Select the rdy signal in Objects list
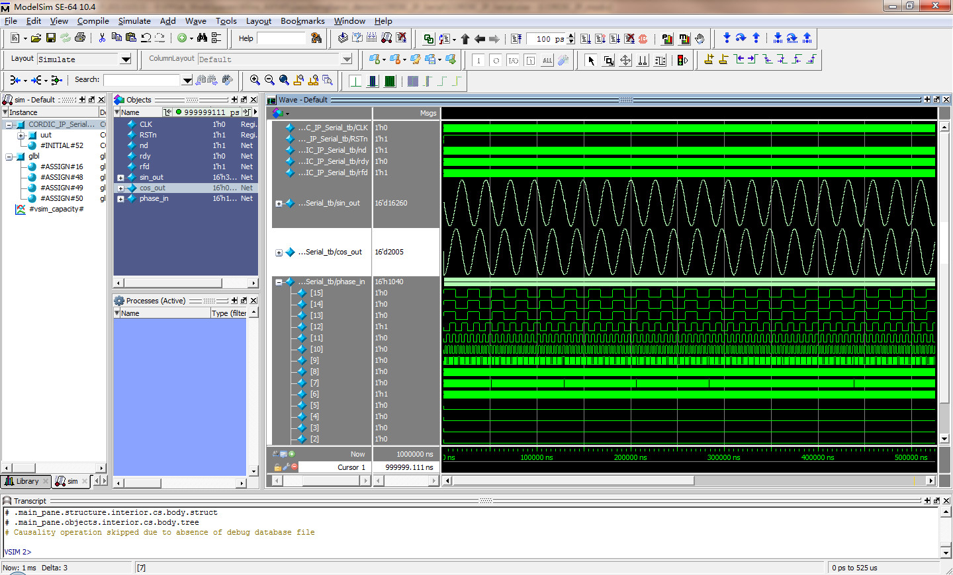The image size is (953, 575). pyautogui.click(x=145, y=157)
